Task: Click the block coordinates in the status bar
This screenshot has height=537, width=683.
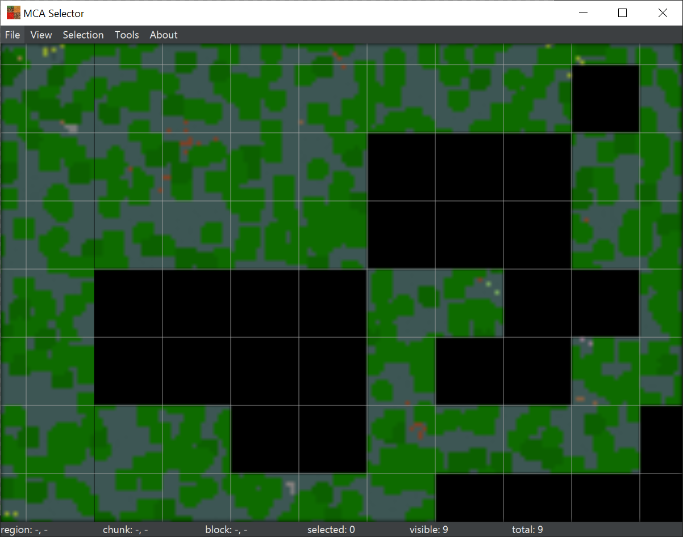Action: click(226, 530)
